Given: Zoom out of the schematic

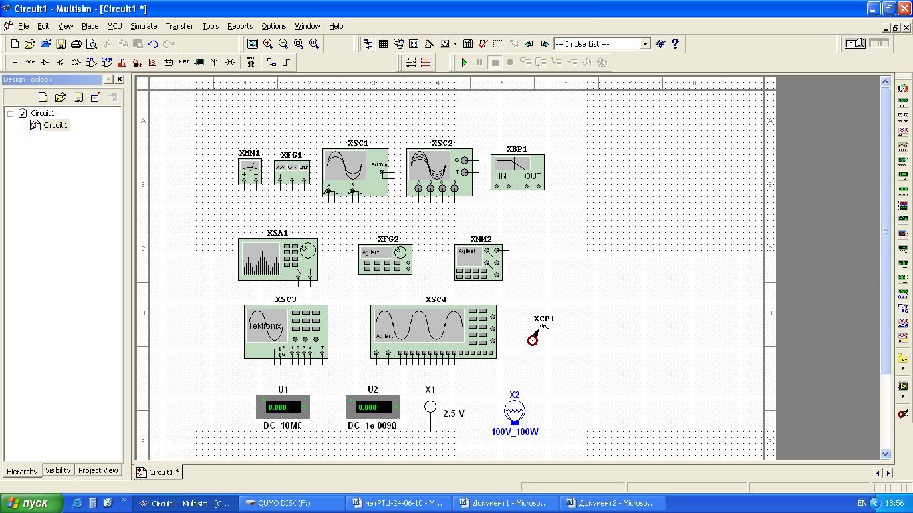Looking at the screenshot, I should [283, 44].
